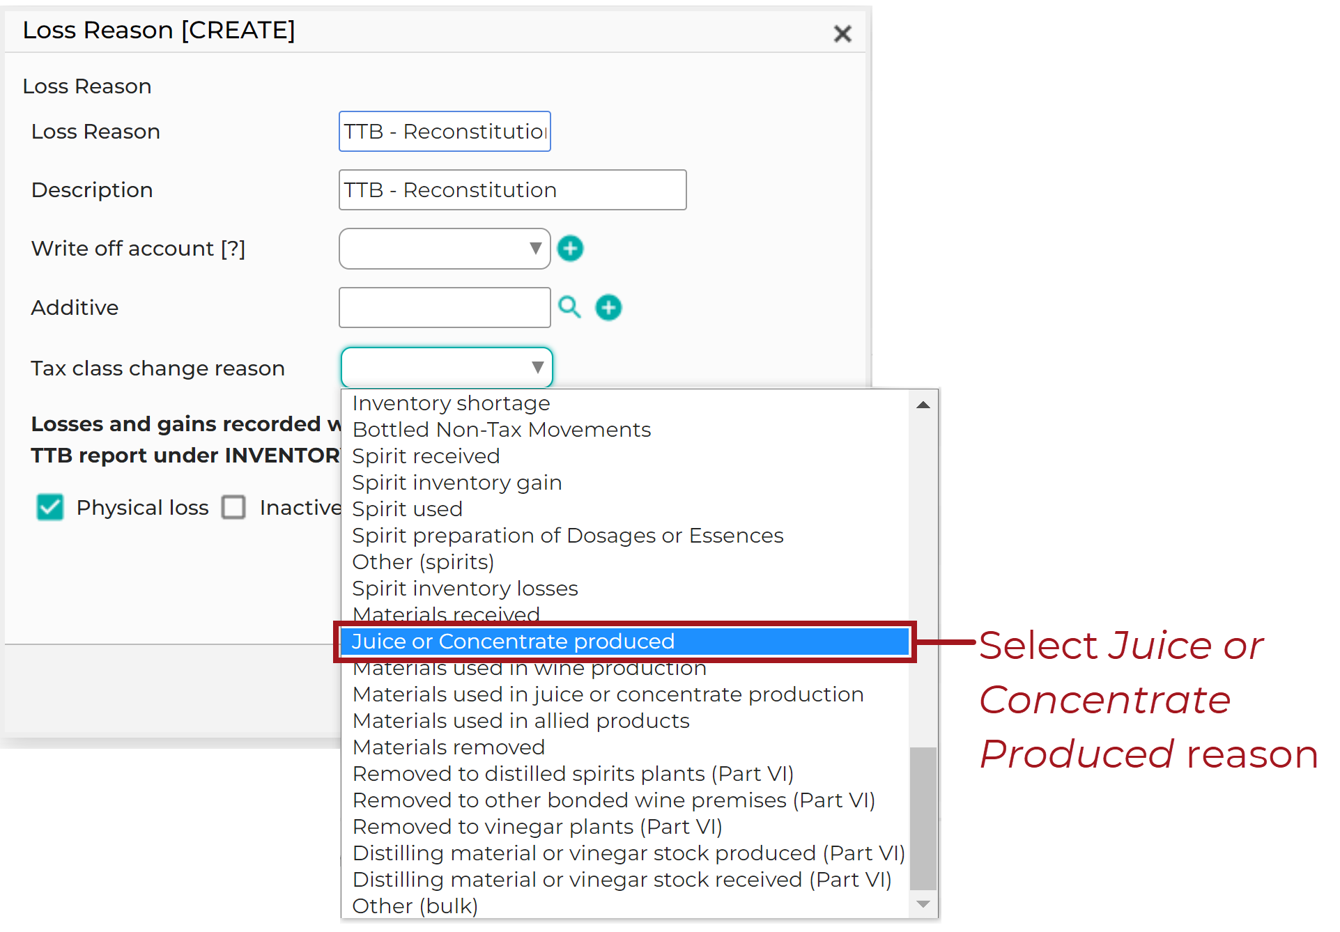The image size is (1340, 932).
Task: Close the Loss Reason dialog
Action: coord(842,33)
